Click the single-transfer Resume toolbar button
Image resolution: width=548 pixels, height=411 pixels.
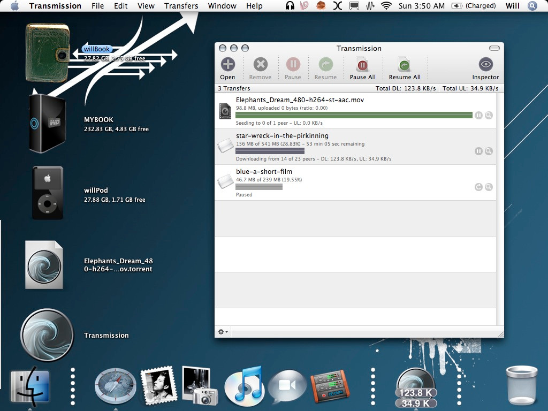[x=325, y=65]
